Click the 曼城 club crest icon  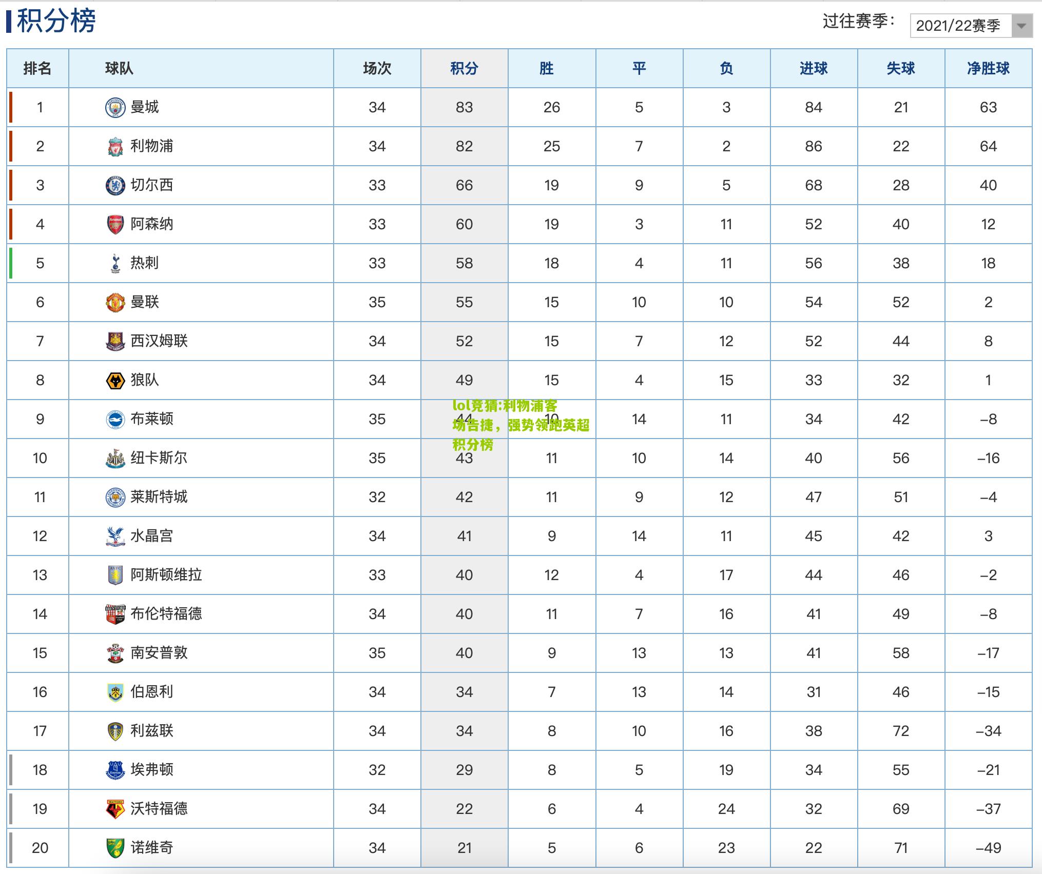click(115, 108)
